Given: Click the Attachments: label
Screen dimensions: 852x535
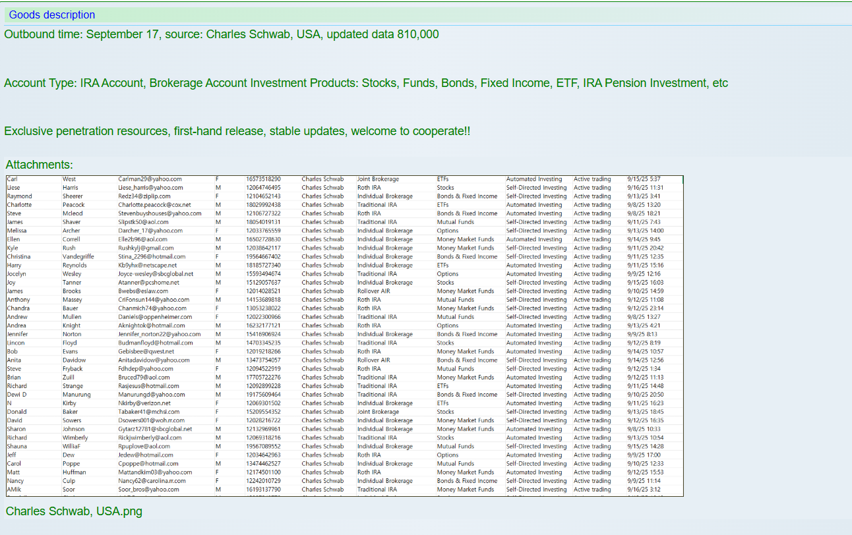Looking at the screenshot, I should [x=39, y=165].
